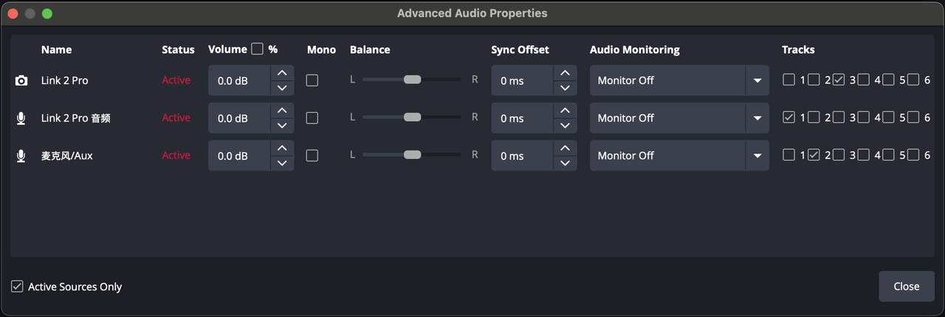Increase sync offset for 麦克风/Aux
The width and height of the screenshot is (945, 317).
pos(565,148)
